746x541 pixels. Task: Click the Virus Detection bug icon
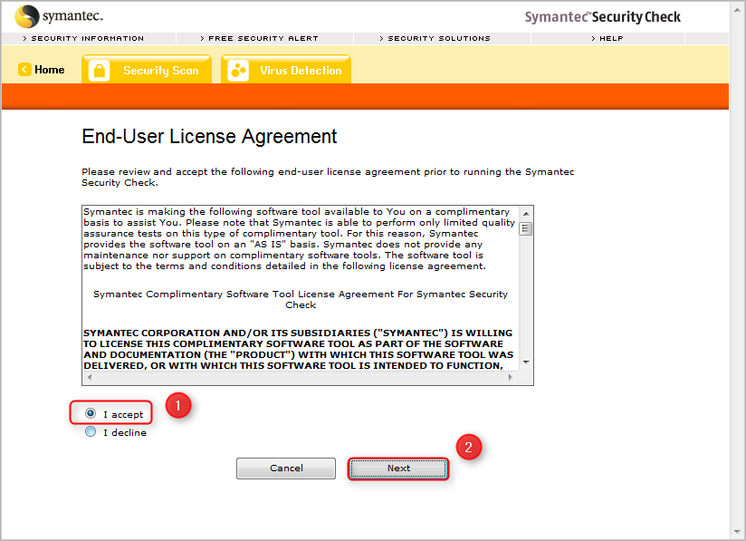coord(238,69)
